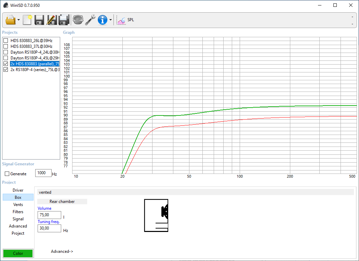Expand the open-project dropdown arrow
Viewport: 359px width, 261px height.
click(x=19, y=20)
